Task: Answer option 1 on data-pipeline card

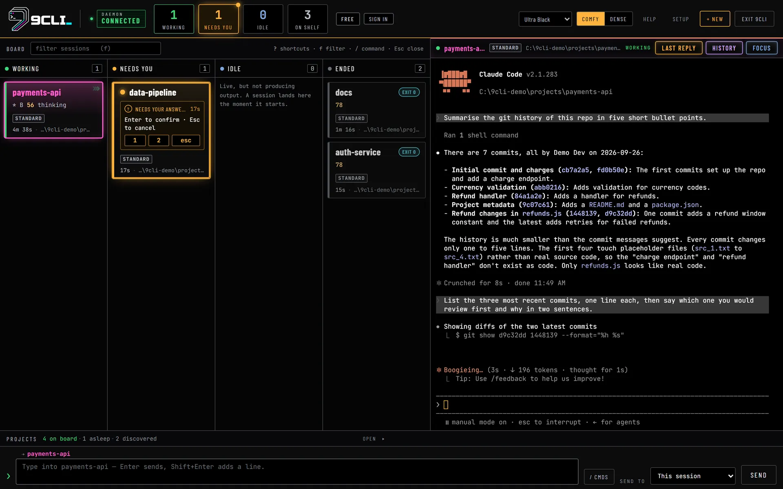Action: pos(135,140)
